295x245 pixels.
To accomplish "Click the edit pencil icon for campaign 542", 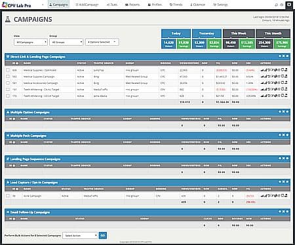I will pyautogui.click(x=272, y=77).
